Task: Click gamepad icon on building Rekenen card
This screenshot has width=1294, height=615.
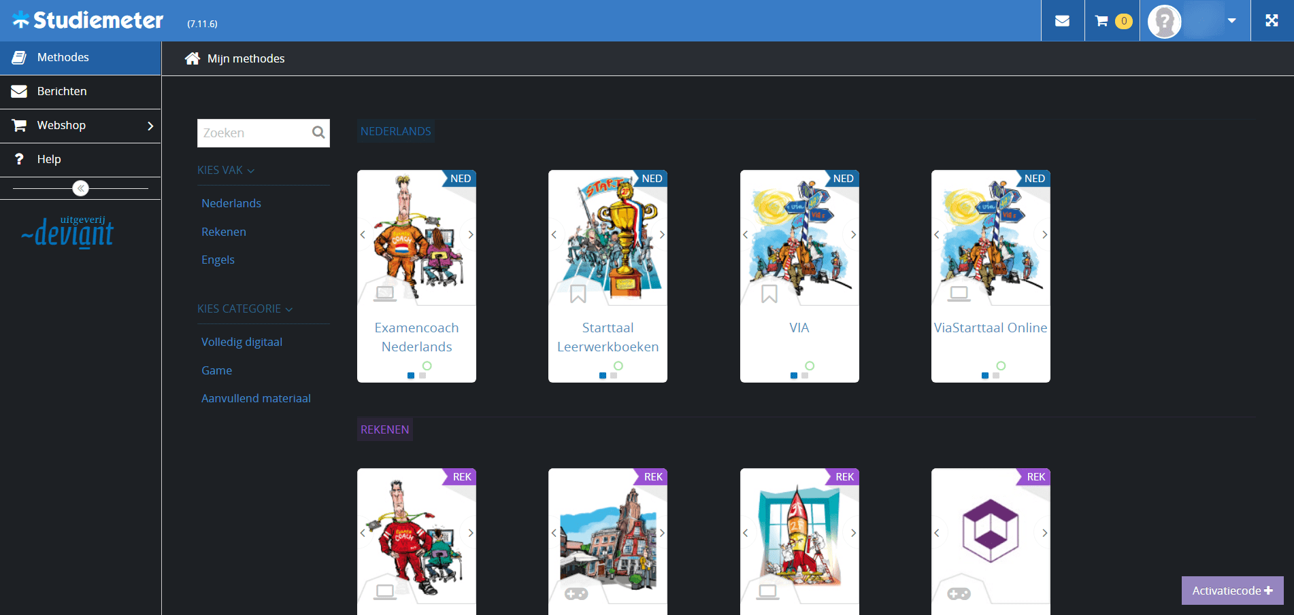Action: click(576, 594)
